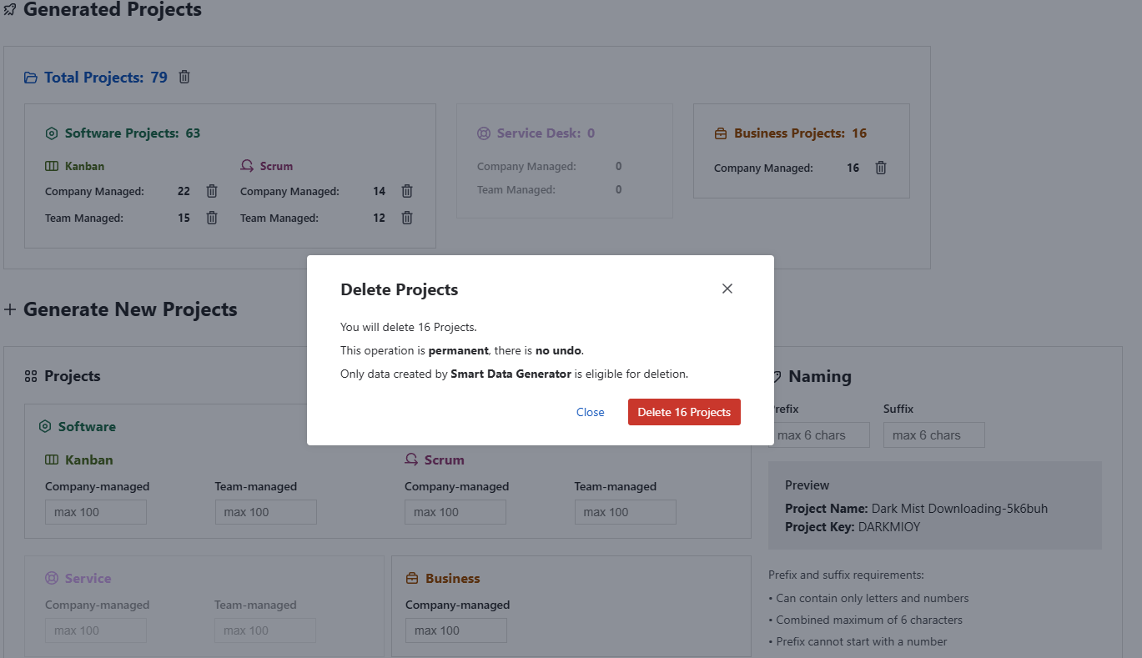This screenshot has height=658, width=1142.
Task: Click the Business Projects: 16 label
Action: pos(801,133)
